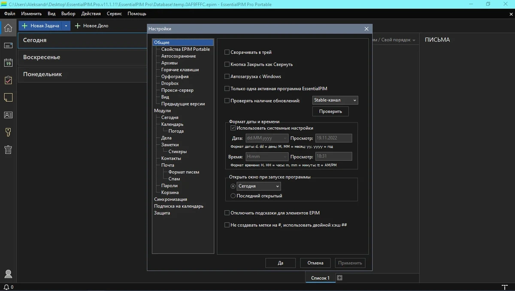Check Отключить подсказки для элементов EPIM

pyautogui.click(x=227, y=213)
